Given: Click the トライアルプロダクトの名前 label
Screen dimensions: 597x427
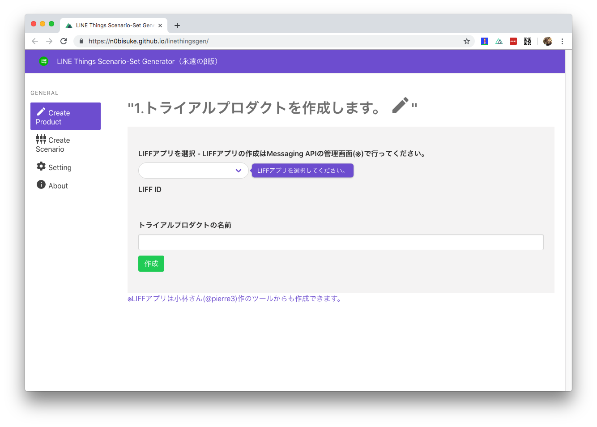Looking at the screenshot, I should click(x=185, y=225).
